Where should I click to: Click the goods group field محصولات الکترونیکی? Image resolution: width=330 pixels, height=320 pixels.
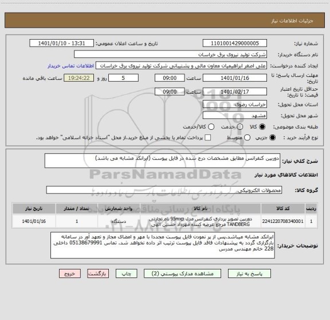pos(164,190)
